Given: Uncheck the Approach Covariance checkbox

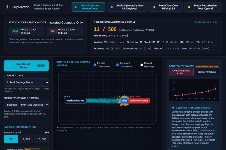Looking at the screenshot, I should coord(117,65).
